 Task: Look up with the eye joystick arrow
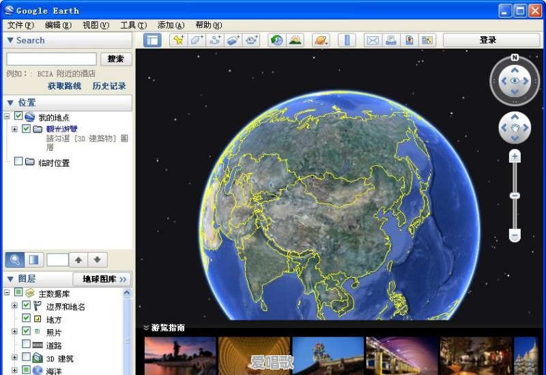(x=515, y=70)
